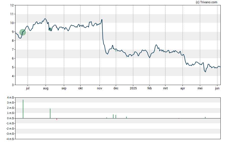This screenshot has height=143, width=225.
Task: Click the 'jun' axis label
Action: point(217,88)
